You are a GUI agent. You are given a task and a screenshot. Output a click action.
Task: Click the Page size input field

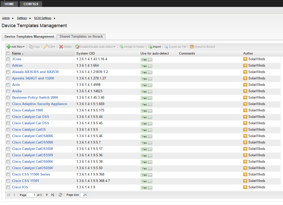[84, 195]
